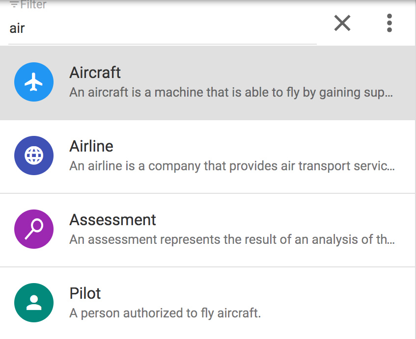Click the globe icon beside Airline

coord(34,156)
